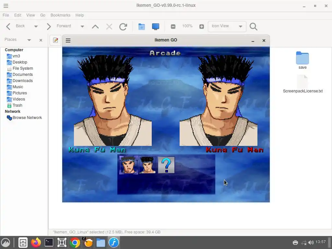Open the volume tray icon
The image size is (332, 249).
pos(311,243)
